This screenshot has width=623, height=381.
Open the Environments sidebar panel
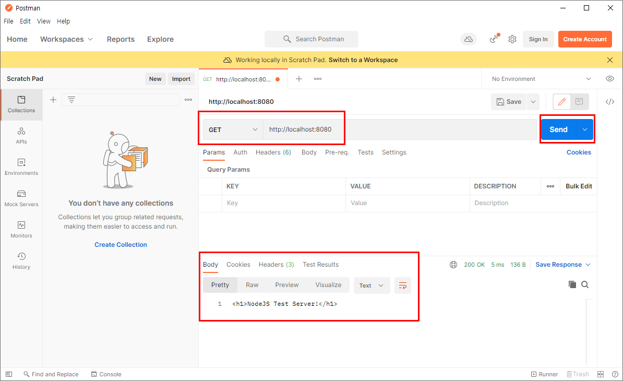[21, 167]
